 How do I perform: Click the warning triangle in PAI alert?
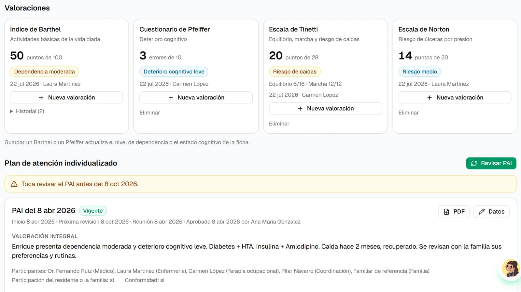click(x=14, y=184)
